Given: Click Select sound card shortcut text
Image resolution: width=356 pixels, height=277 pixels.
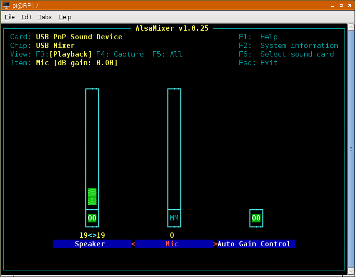Looking at the screenshot, I should tap(297, 54).
